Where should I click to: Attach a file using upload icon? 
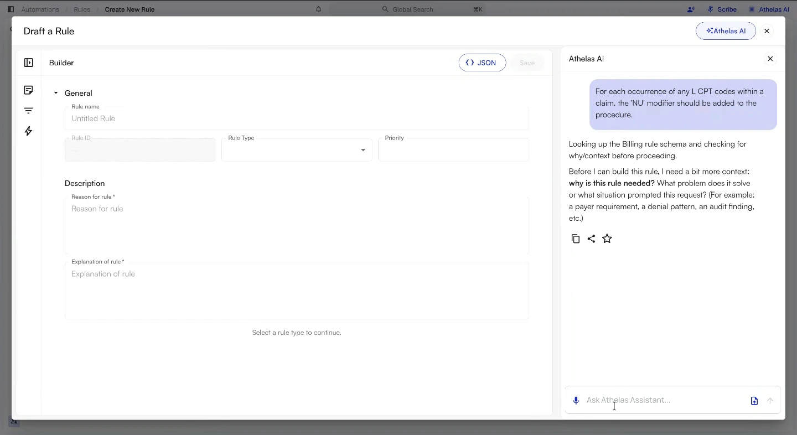click(x=754, y=401)
